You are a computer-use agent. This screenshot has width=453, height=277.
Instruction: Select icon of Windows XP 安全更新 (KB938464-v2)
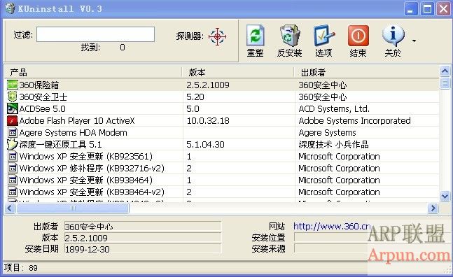13,192
